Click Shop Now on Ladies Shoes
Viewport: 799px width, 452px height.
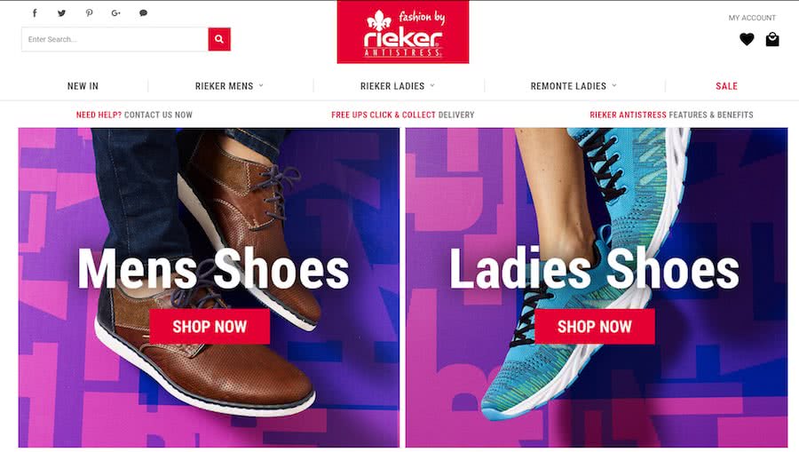(x=595, y=326)
